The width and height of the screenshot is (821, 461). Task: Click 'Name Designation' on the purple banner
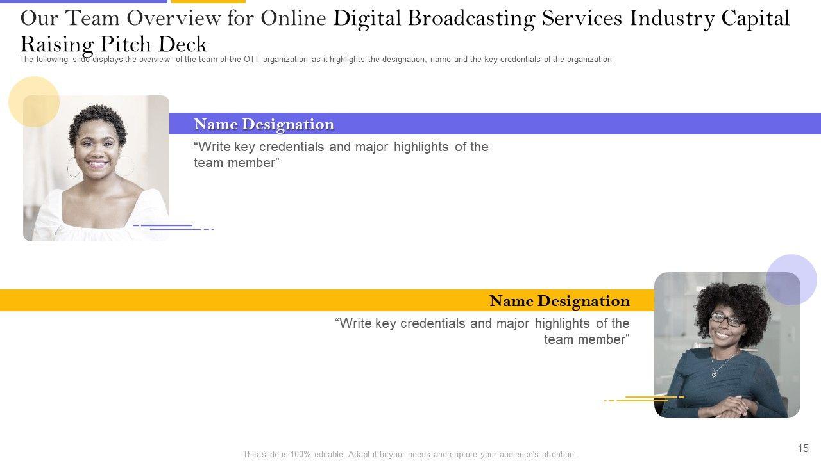pyautogui.click(x=264, y=124)
